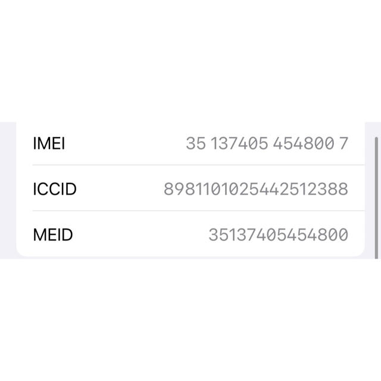Click empty space between ICCID label and value

(x=120, y=189)
